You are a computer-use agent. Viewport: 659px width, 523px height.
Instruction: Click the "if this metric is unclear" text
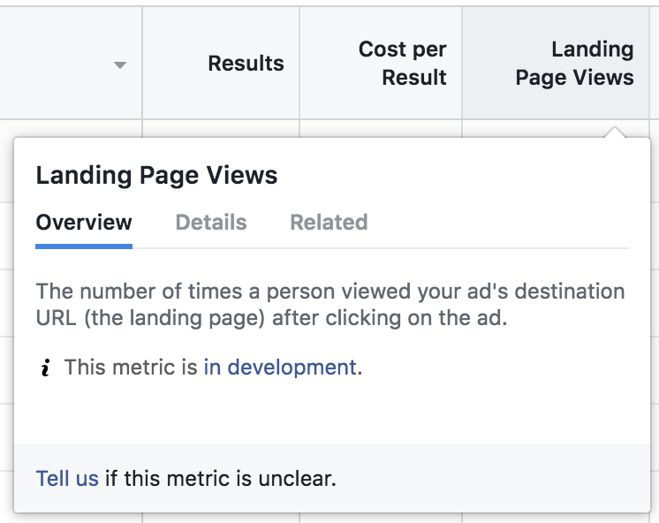[x=221, y=479]
